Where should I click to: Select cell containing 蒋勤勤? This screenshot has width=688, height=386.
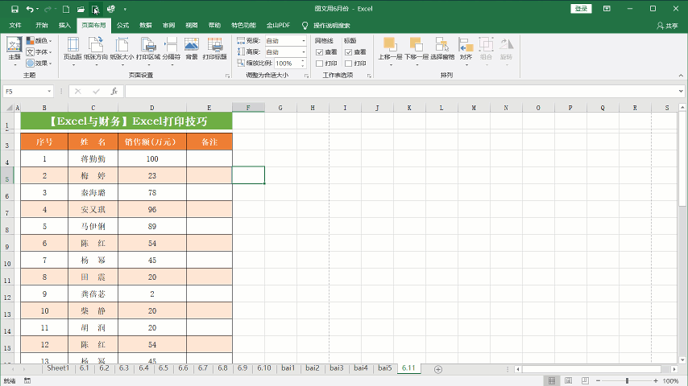93,158
